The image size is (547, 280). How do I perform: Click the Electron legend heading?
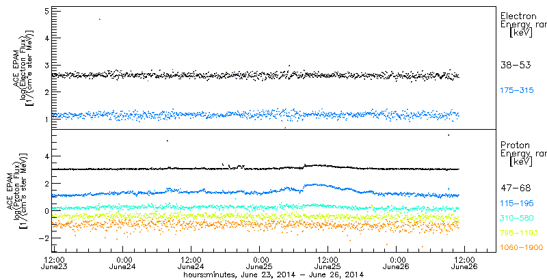click(x=518, y=16)
